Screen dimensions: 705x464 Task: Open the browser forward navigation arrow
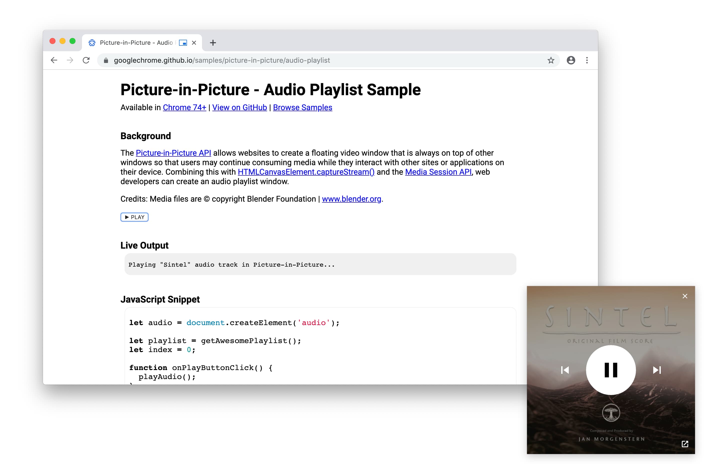click(x=70, y=60)
